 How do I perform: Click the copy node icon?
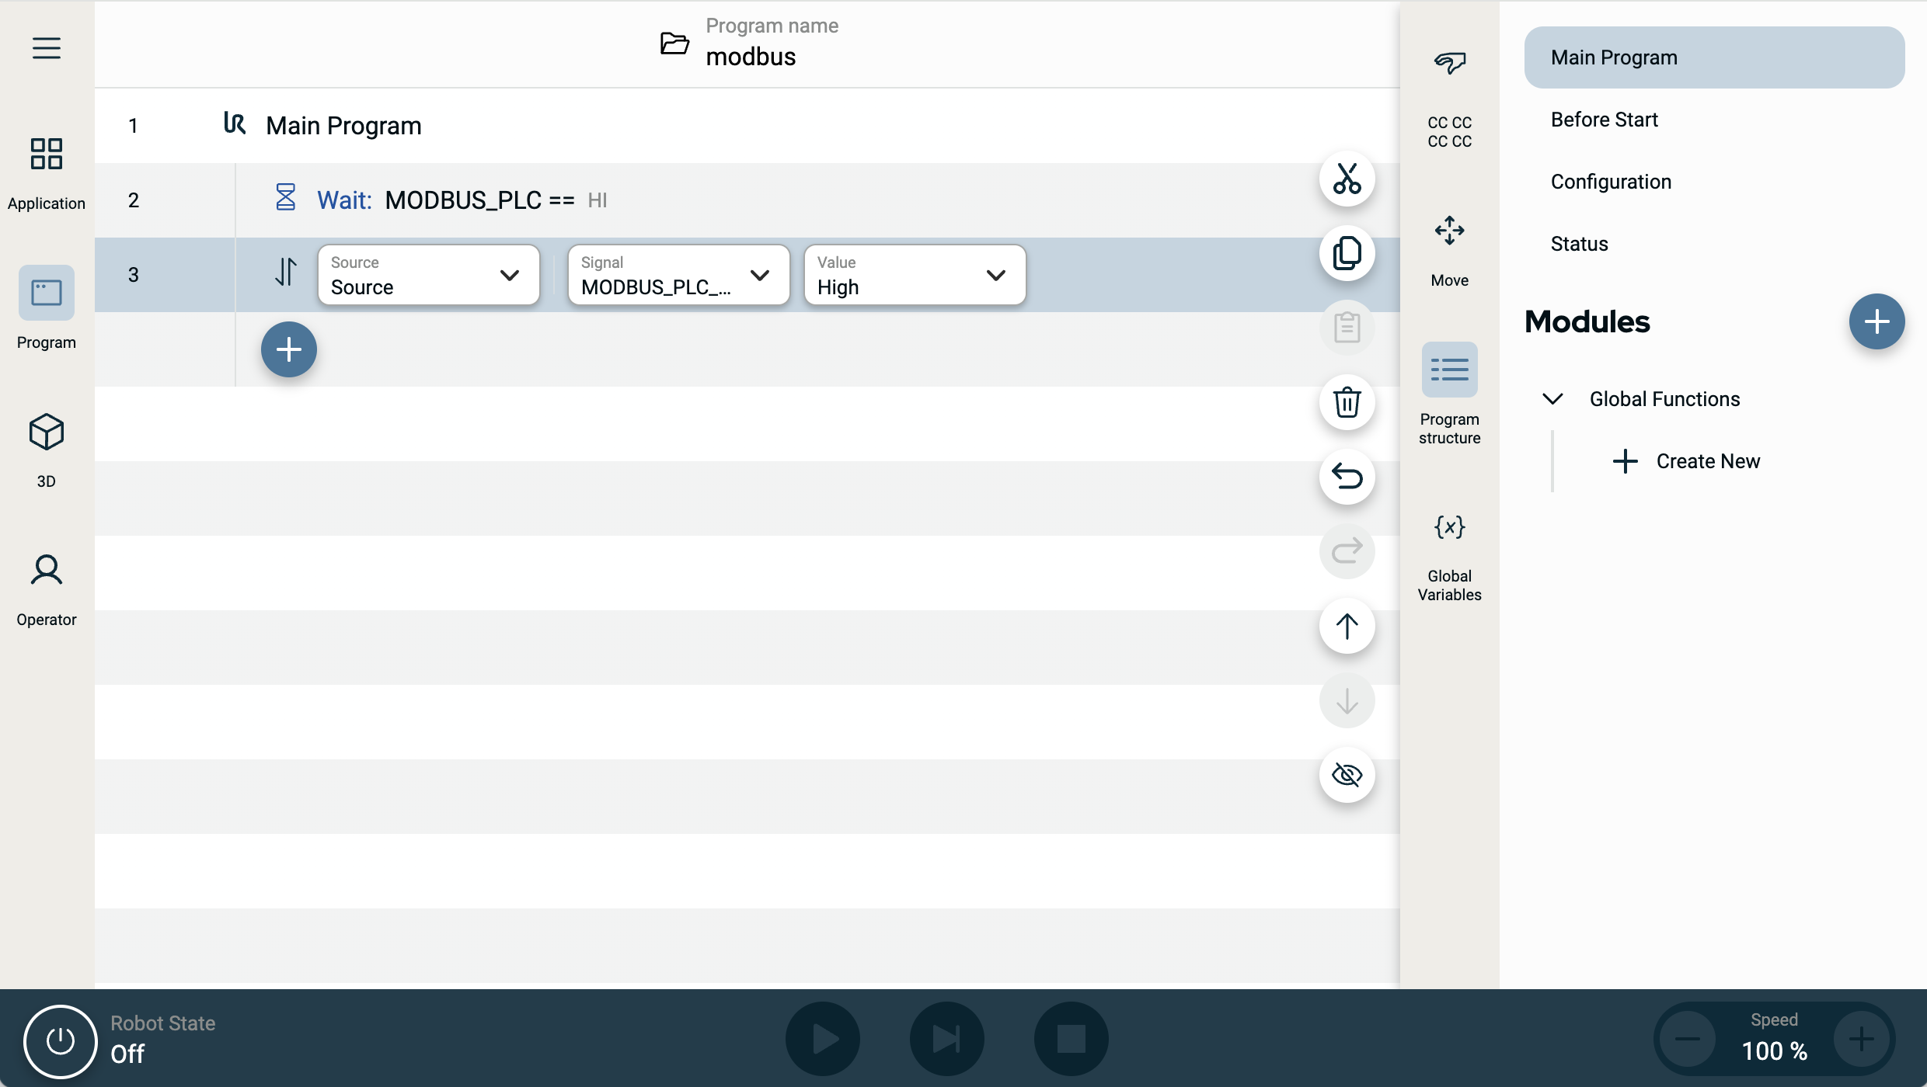pos(1347,253)
